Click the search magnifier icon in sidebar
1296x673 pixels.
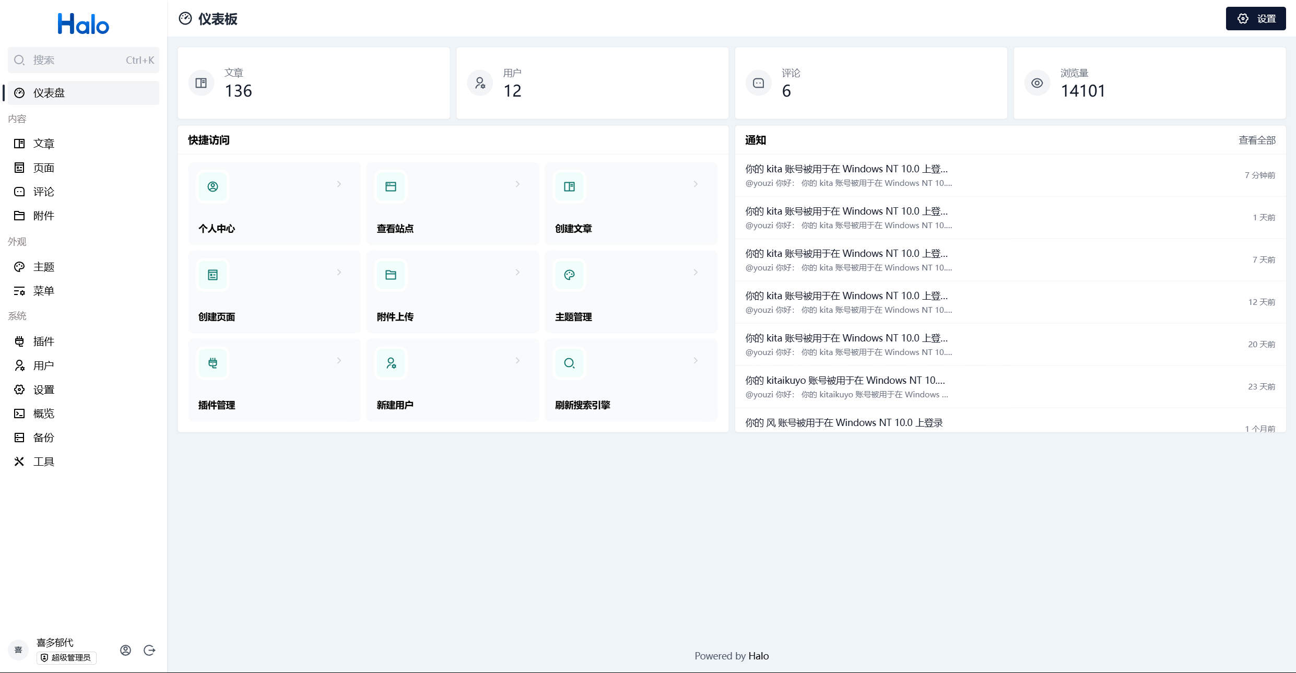pyautogui.click(x=19, y=60)
